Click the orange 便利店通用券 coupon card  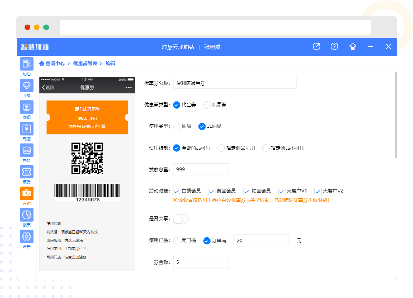point(87,117)
